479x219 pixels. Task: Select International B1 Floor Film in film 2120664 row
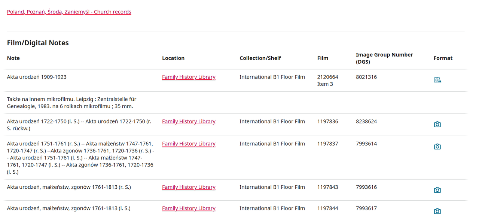272,77
